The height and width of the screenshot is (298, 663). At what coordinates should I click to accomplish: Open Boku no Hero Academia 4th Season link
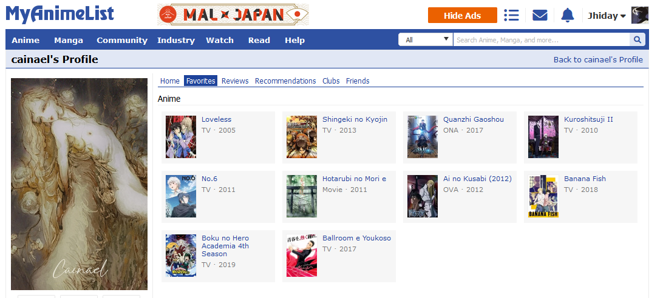click(x=225, y=246)
